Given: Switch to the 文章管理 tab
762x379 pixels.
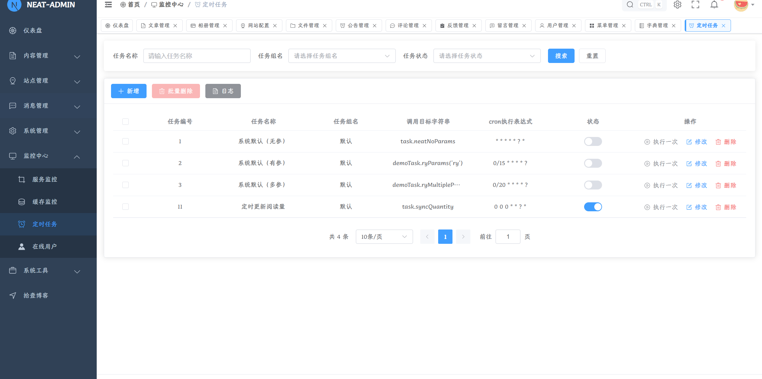Looking at the screenshot, I should pyautogui.click(x=159, y=26).
